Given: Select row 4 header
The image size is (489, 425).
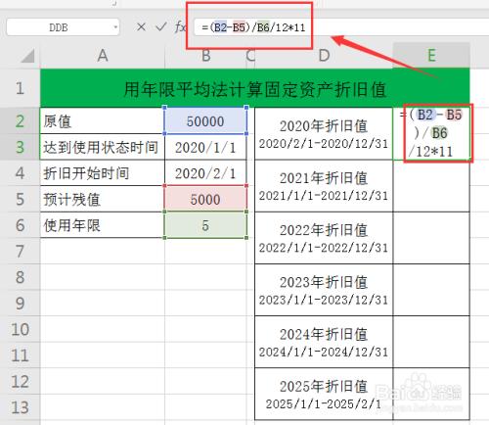Looking at the screenshot, I should tap(20, 173).
